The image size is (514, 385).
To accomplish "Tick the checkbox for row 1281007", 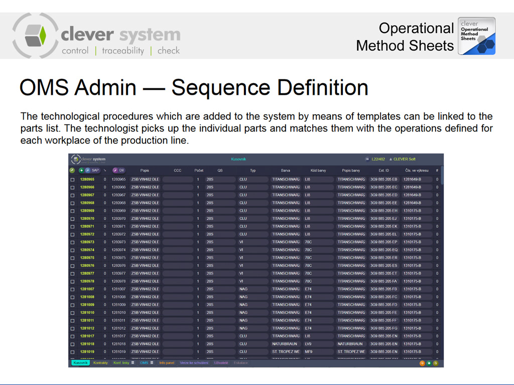I will point(72,289).
